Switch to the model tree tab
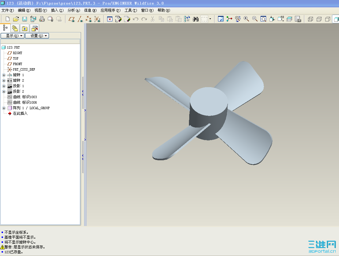 5,28
